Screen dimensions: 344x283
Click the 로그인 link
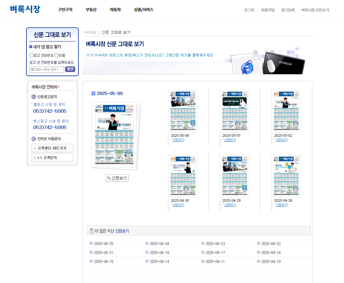249,10
